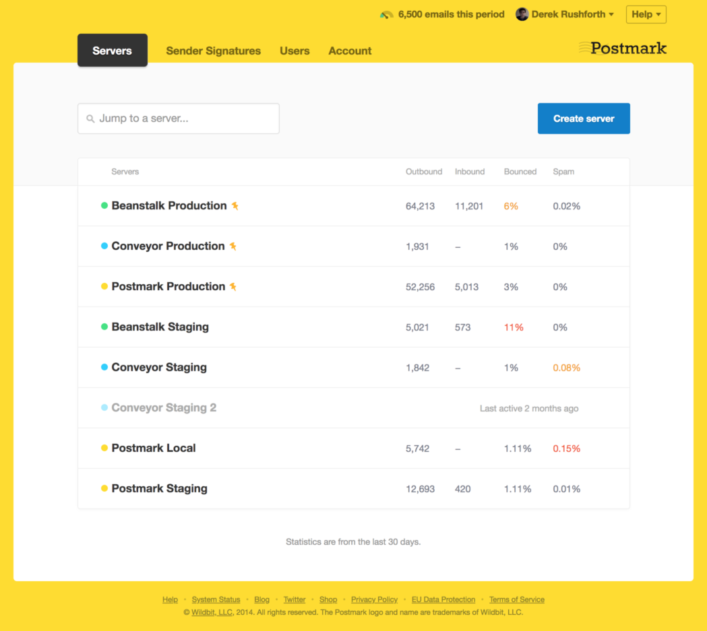Click the Servers column header
This screenshot has width=707, height=631.
click(x=125, y=172)
